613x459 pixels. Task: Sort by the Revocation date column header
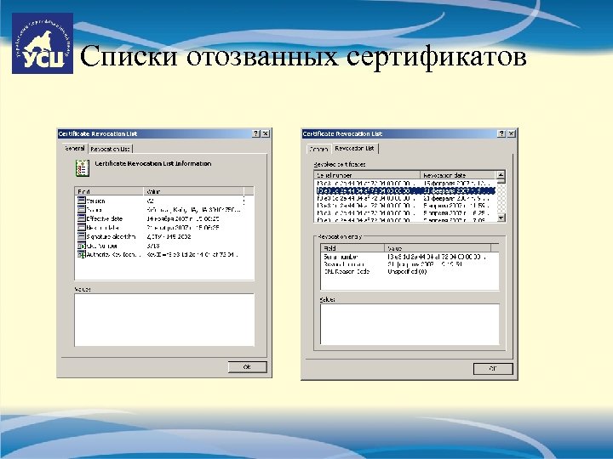tap(458, 175)
